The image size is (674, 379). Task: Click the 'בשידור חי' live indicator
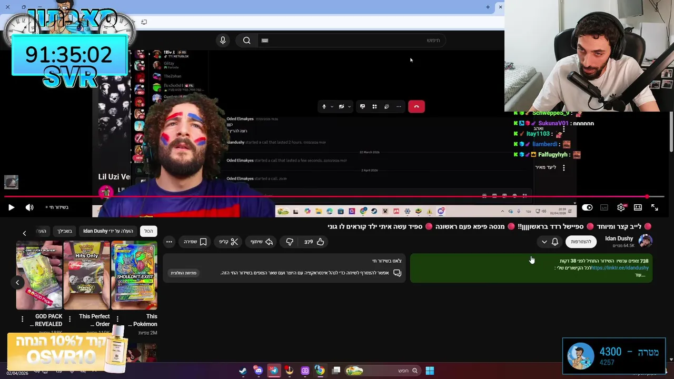pyautogui.click(x=56, y=207)
